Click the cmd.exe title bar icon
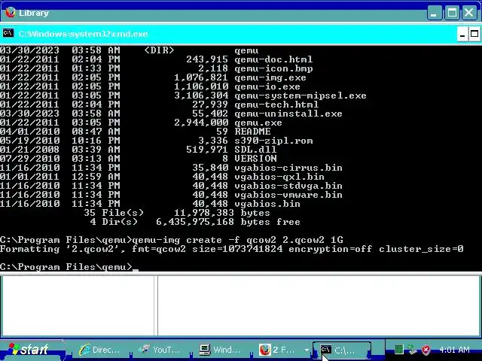The height and width of the screenshot is (361, 482). pos(8,33)
